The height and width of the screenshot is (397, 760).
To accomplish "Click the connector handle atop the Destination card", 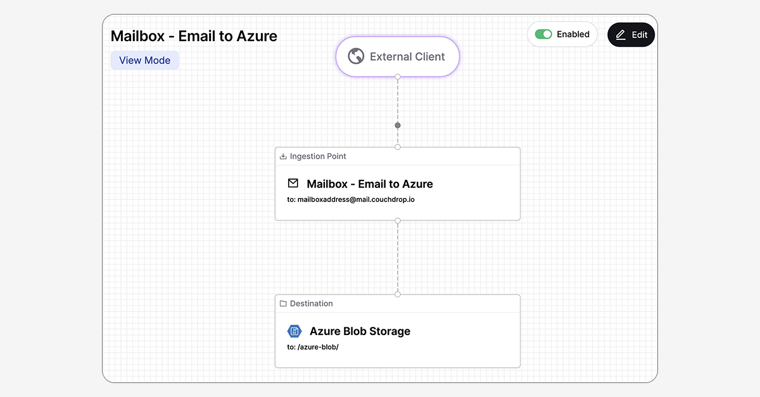I will 397,294.
